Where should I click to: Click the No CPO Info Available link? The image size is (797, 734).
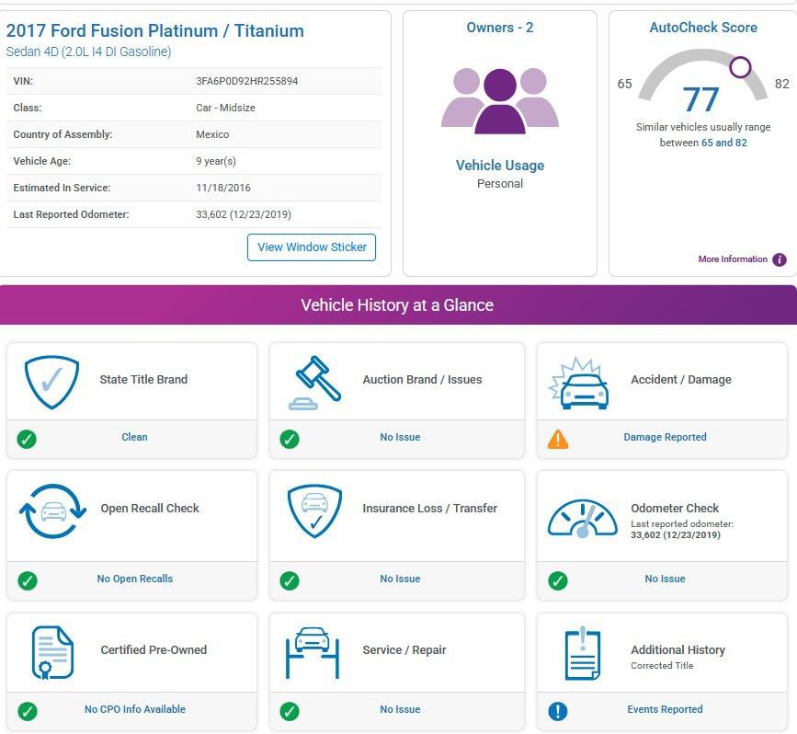(135, 709)
